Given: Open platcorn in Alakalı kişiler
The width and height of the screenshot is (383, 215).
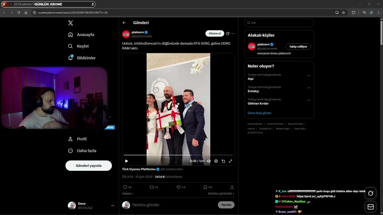Looking at the screenshot, I should point(263,44).
